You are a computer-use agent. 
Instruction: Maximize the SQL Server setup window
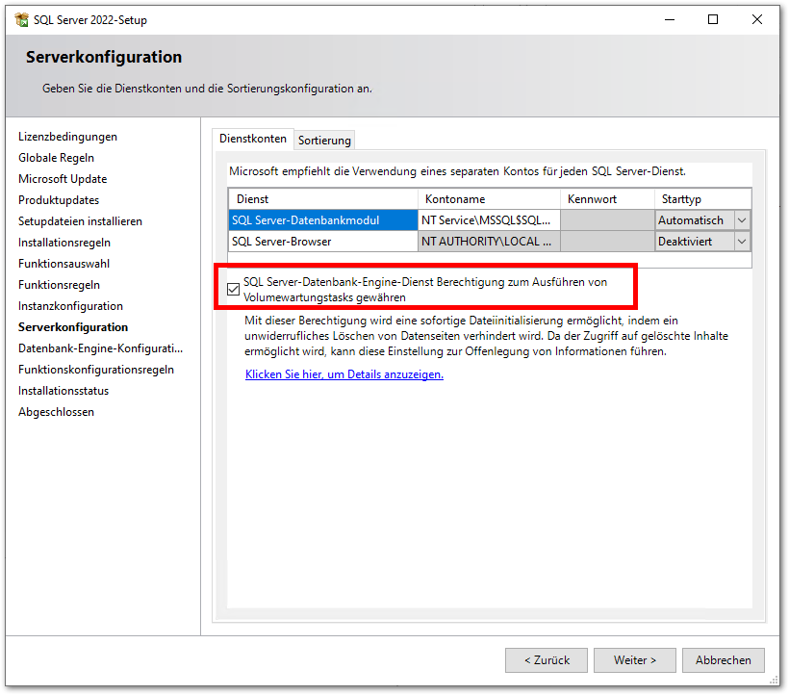coord(713,19)
